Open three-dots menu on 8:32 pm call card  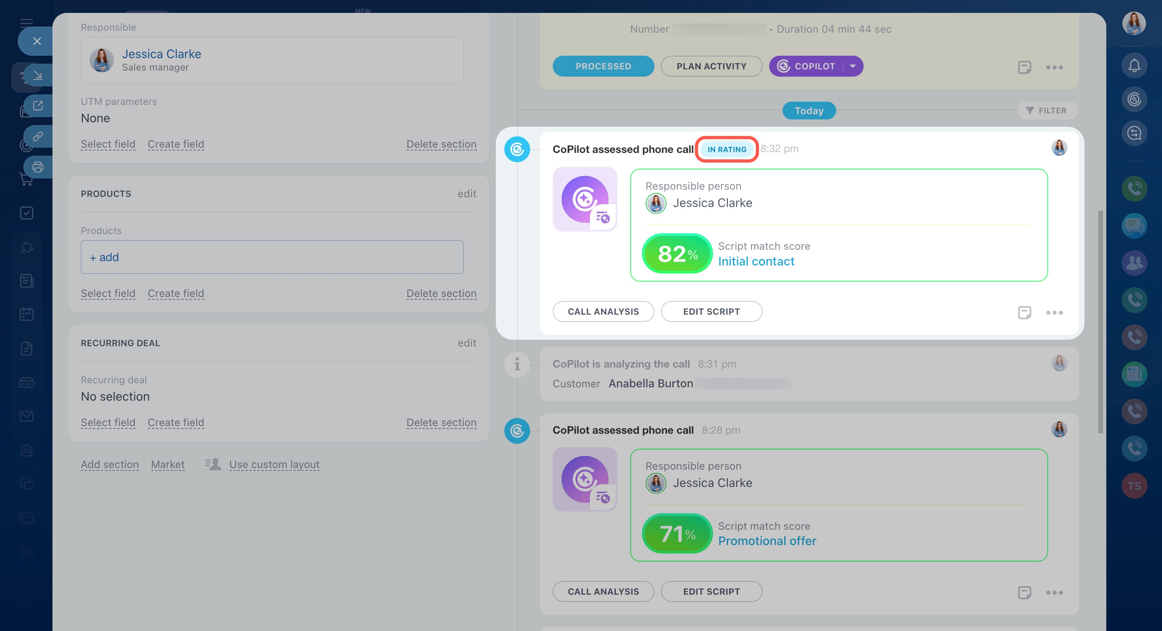[x=1054, y=312]
